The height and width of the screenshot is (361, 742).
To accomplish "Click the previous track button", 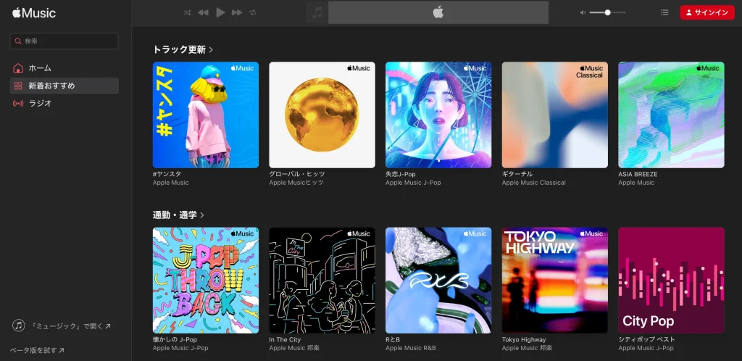I will pos(203,12).
